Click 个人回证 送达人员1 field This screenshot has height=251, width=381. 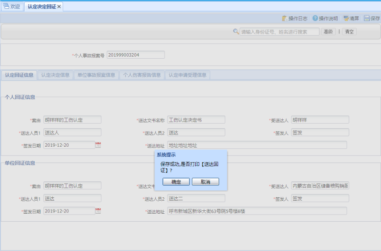72,132
